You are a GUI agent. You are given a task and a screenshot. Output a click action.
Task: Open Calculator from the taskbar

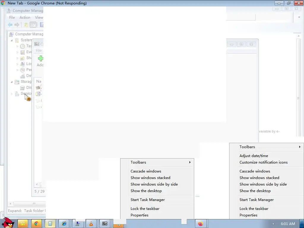50,224
